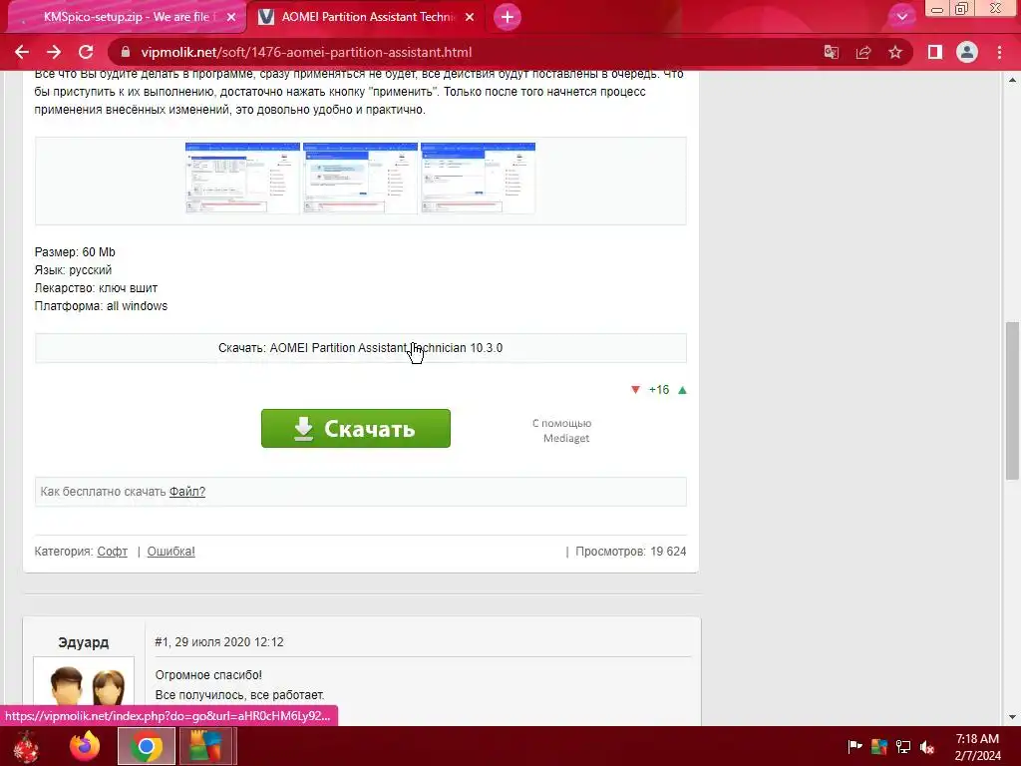The image size is (1021, 766).
Task: Click the comment date #1, 29 июля 2020 12:12
Action: click(218, 641)
